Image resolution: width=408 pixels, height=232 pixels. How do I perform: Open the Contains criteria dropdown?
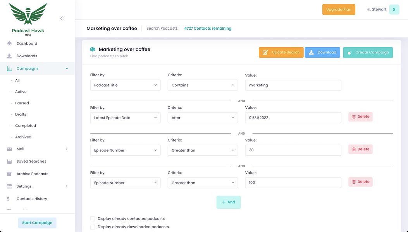203,85
